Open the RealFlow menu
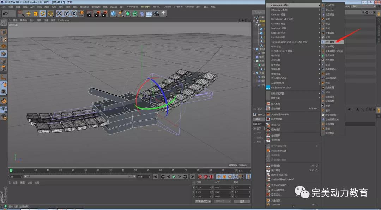The image size is (381, 210). point(145,7)
